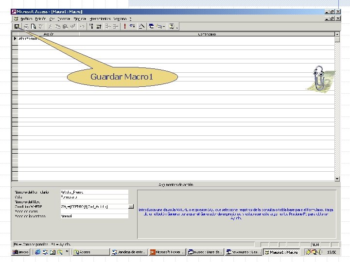Open the Insertar menu
Image resolution: width=350 pixels, height=262 pixels.
(x=64, y=19)
